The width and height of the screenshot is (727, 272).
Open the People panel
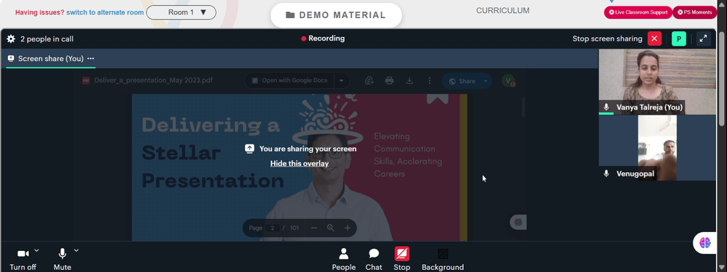coord(344,259)
